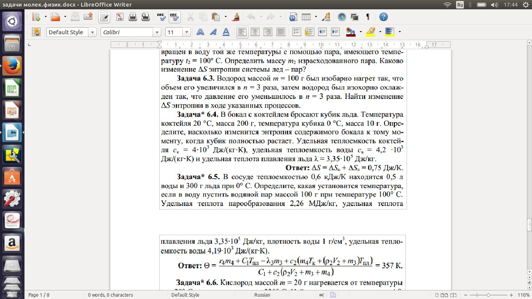
Task: Apply paragraph background color
Action: tap(390, 32)
